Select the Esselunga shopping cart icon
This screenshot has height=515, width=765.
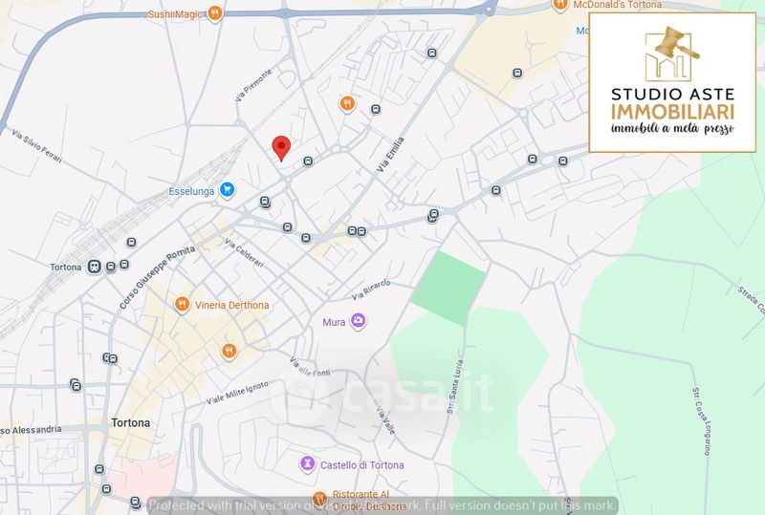pyautogui.click(x=227, y=190)
